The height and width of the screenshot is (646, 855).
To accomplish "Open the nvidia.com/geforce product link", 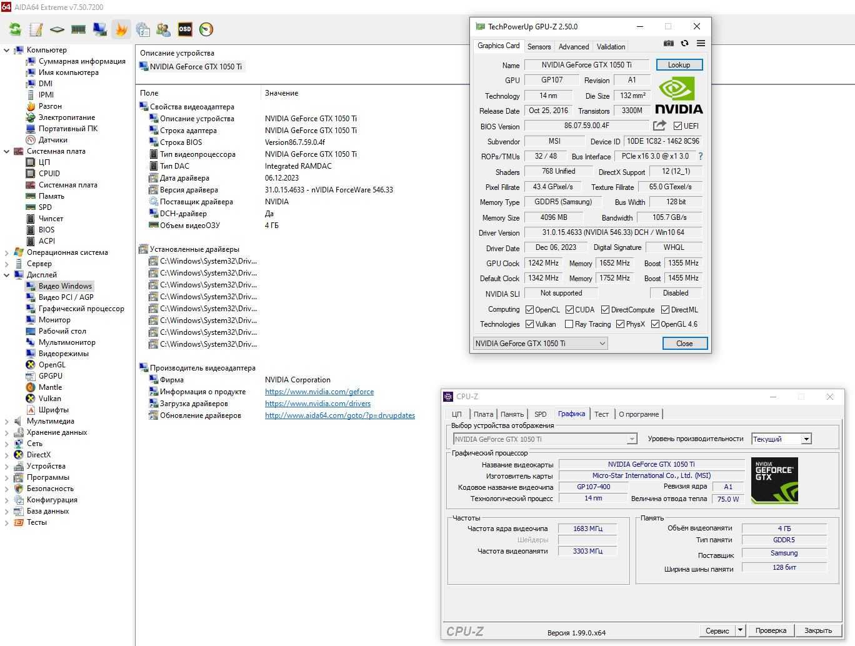I will coord(319,392).
